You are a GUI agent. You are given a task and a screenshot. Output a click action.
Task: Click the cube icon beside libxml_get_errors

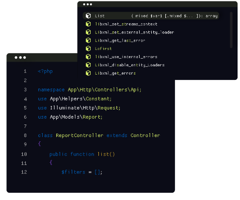point(88,73)
